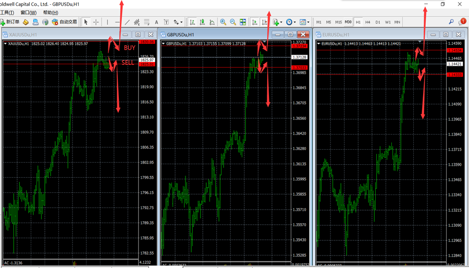Open the indicators list dropdown
The width and height of the screenshot is (469, 268).
click(278, 22)
